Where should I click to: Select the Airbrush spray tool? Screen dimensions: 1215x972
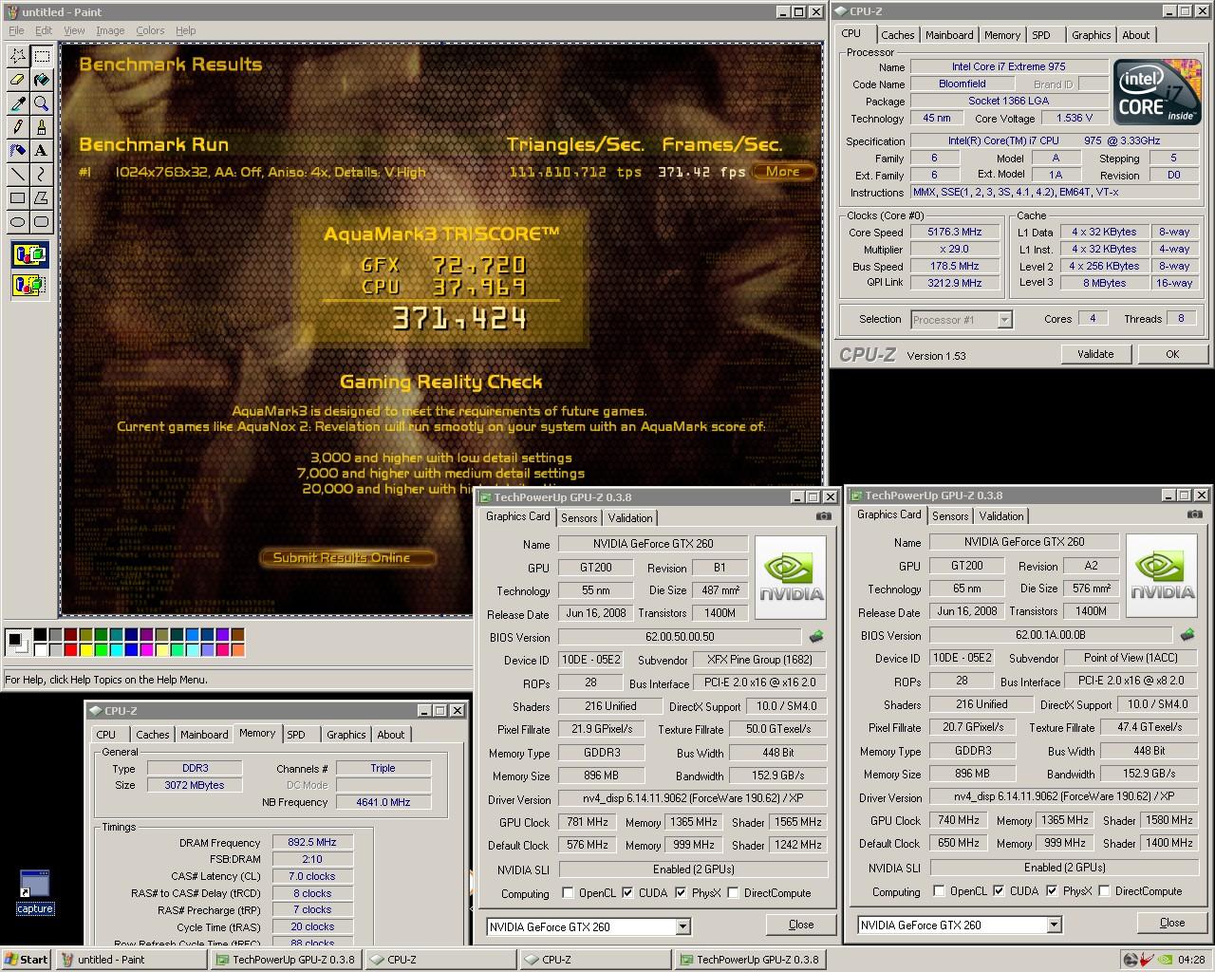click(18, 151)
